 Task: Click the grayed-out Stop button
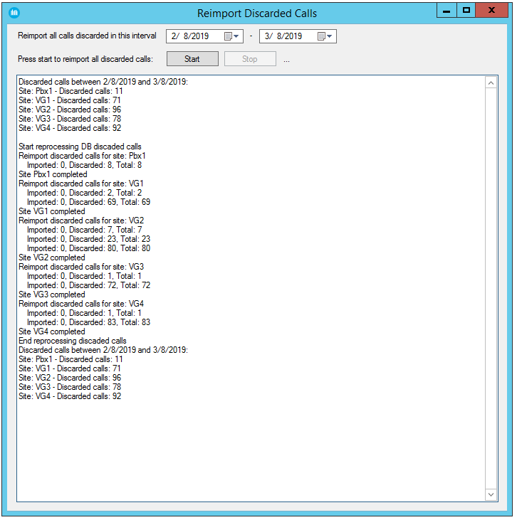(x=250, y=59)
